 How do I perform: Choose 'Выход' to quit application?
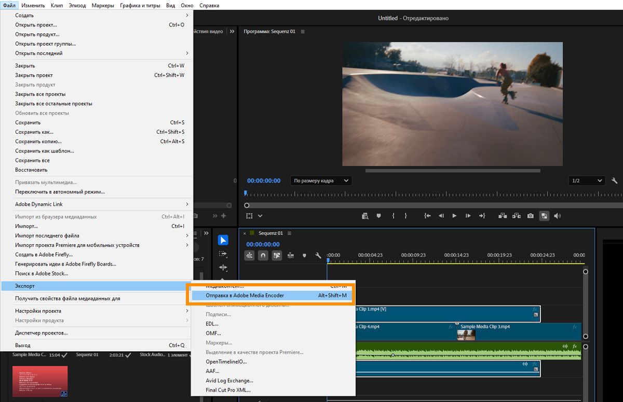pos(97,345)
